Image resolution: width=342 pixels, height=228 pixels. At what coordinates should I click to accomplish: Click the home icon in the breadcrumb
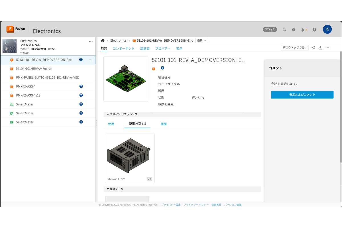pos(102,40)
